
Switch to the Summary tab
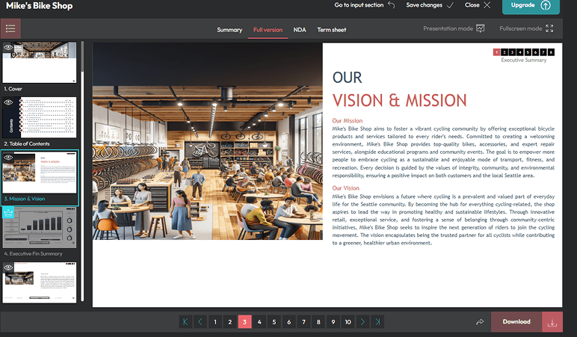[229, 30]
